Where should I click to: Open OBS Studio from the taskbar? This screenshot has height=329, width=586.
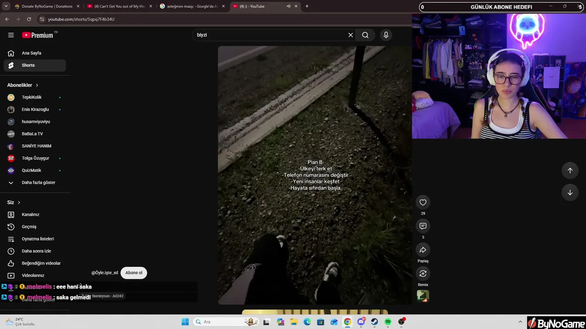coord(402,322)
